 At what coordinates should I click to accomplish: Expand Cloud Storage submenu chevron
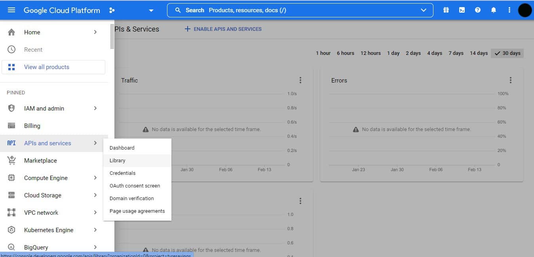tap(95, 195)
